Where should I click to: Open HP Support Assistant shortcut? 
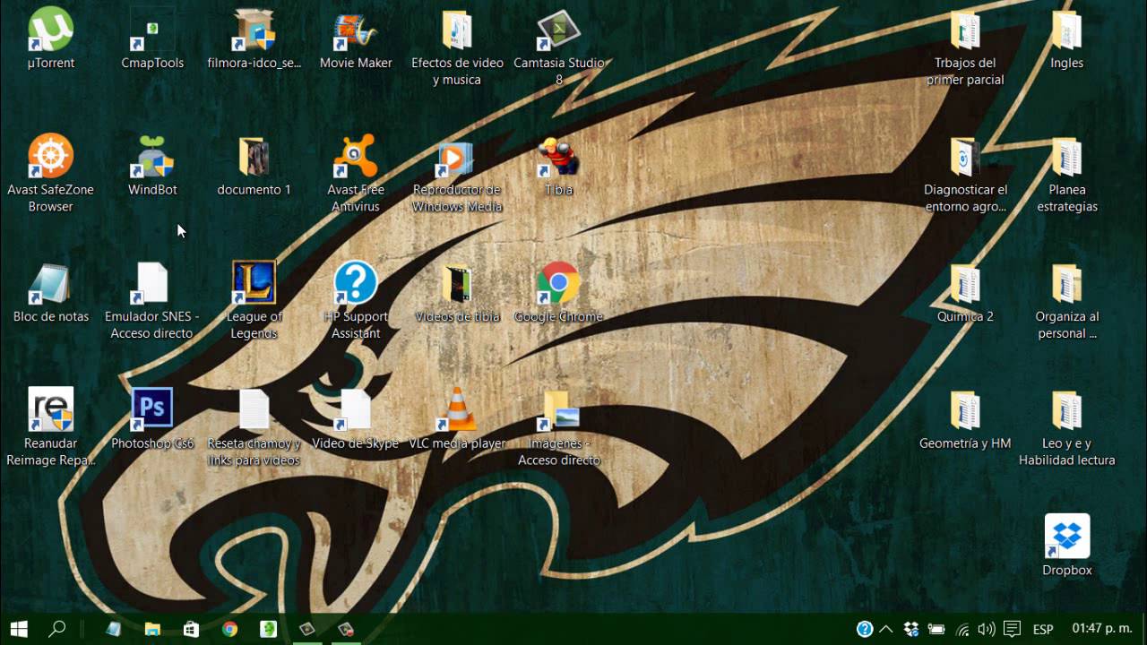pos(356,302)
